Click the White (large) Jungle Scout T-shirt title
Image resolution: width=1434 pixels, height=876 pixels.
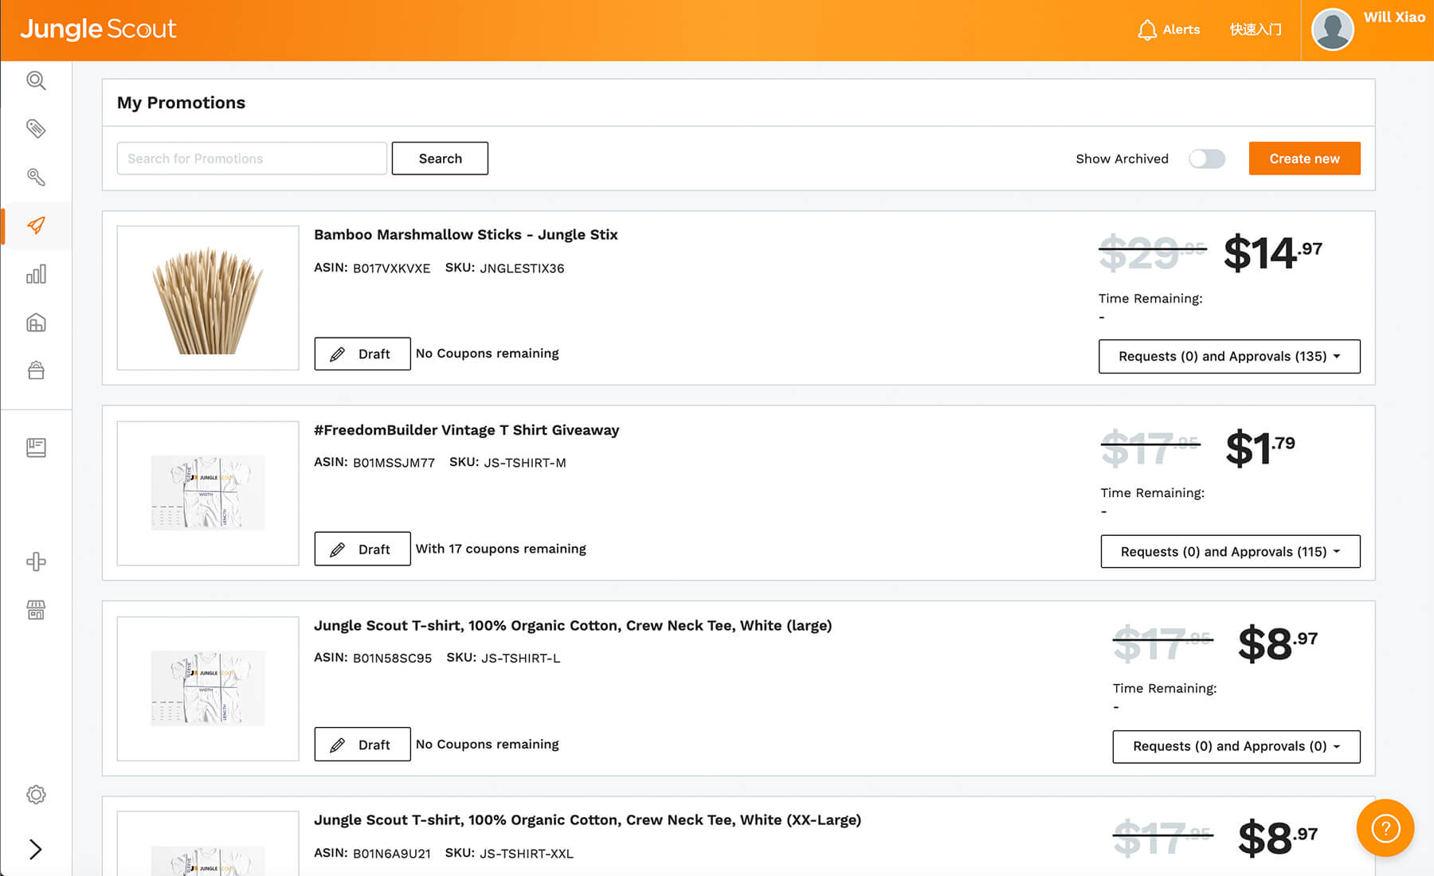(573, 625)
